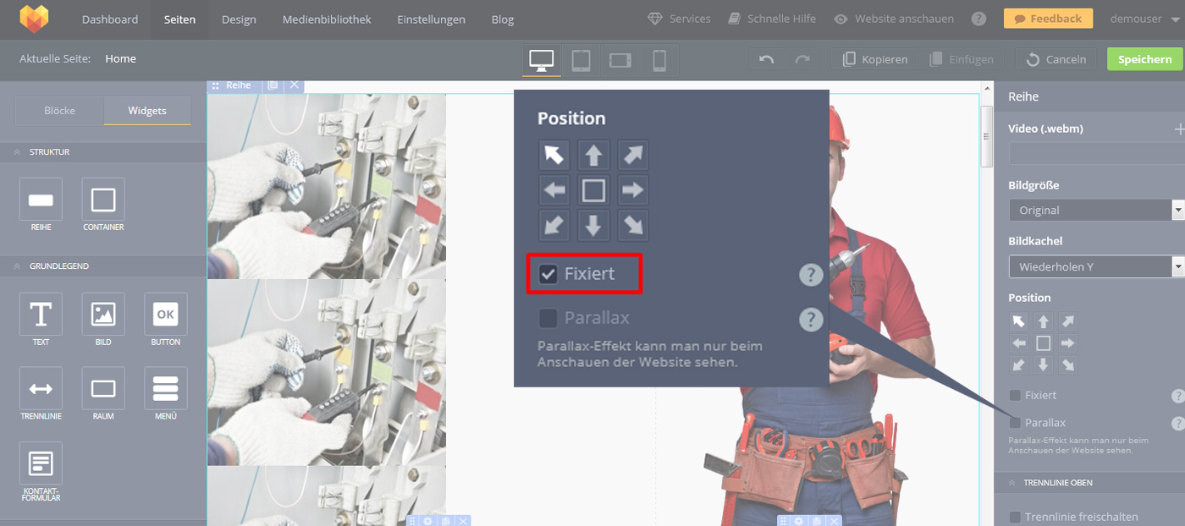Screen dimensions: 1185x526
Task: Select the Trennlinie divider widget
Action: tap(41, 389)
